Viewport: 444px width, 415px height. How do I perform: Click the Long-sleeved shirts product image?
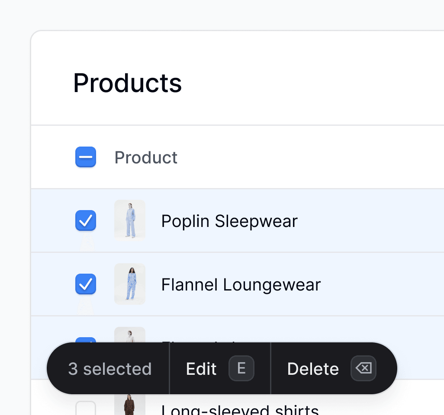(x=130, y=405)
